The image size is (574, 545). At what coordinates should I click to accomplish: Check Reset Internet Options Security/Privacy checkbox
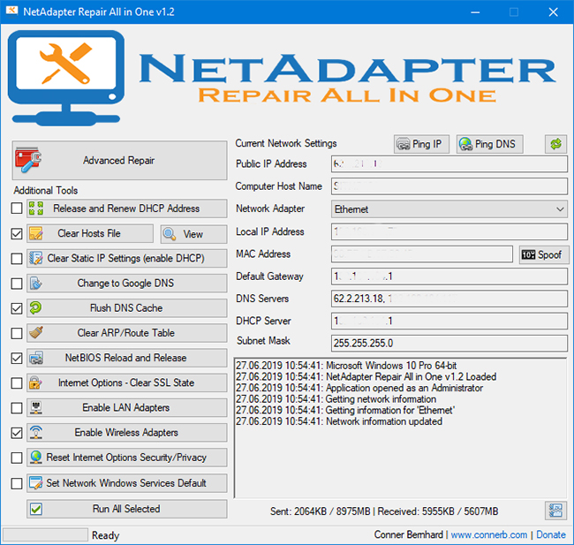[17, 458]
